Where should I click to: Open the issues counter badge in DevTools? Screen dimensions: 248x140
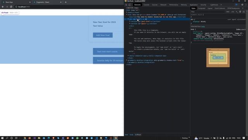(237, 5)
